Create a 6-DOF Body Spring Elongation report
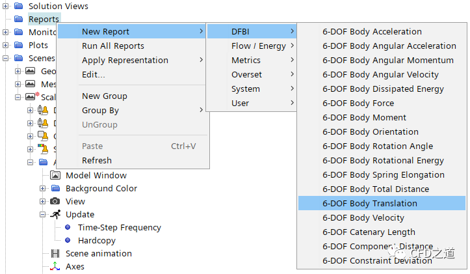 382,174
